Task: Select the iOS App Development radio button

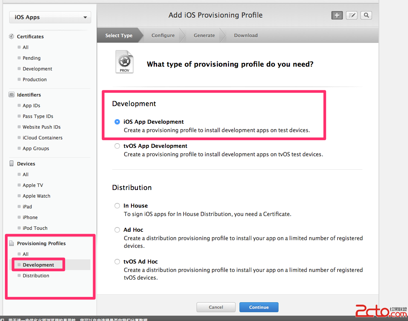Action: [117, 122]
